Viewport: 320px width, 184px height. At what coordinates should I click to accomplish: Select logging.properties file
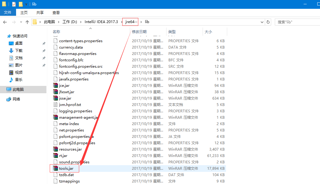click(76, 111)
